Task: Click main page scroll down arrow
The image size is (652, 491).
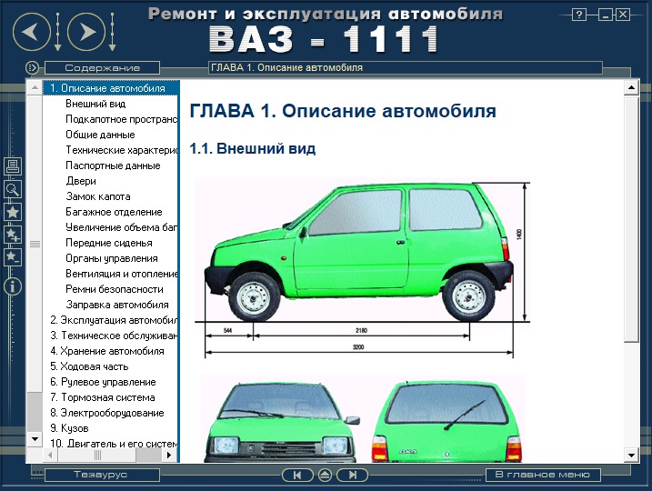Action: pos(631,456)
